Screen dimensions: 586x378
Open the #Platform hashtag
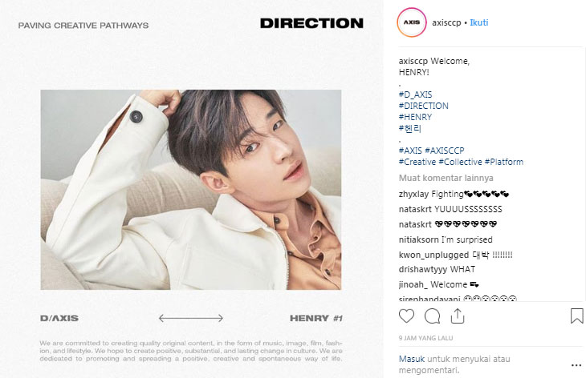click(504, 162)
